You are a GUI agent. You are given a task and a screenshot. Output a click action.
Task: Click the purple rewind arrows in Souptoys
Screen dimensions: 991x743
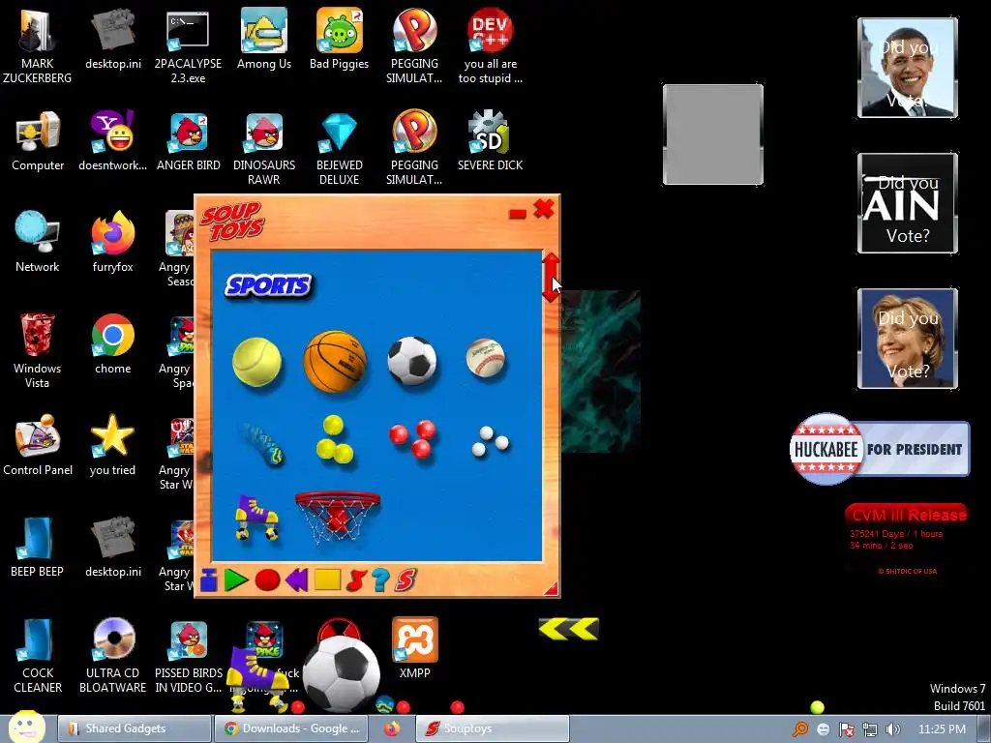click(296, 580)
